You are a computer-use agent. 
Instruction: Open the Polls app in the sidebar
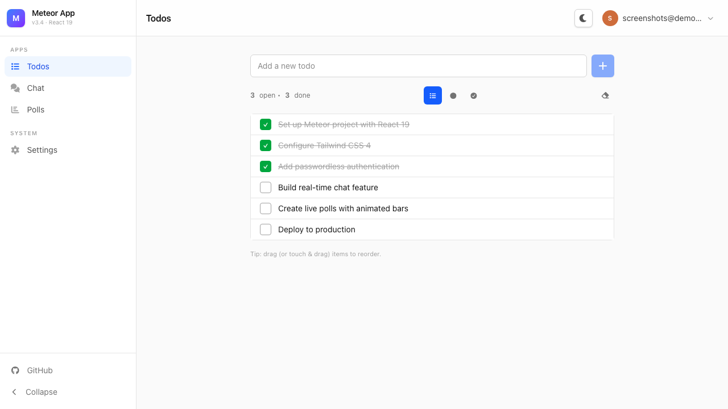(x=35, y=109)
